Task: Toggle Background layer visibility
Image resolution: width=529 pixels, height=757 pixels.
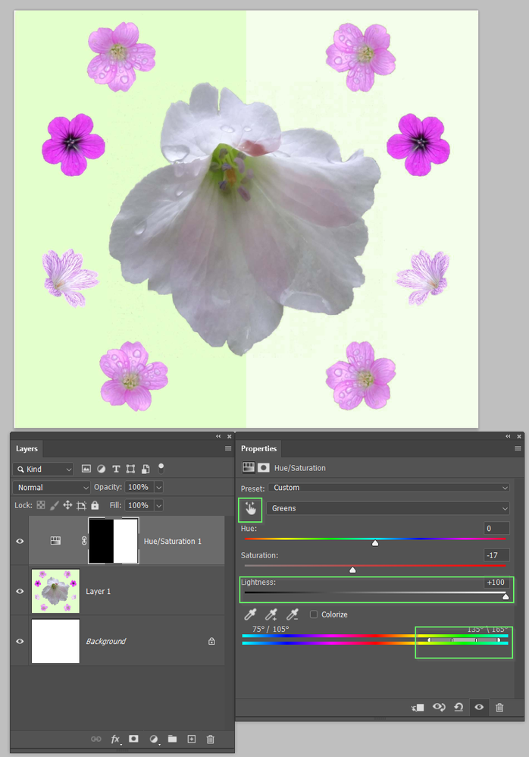Action: pos(20,641)
